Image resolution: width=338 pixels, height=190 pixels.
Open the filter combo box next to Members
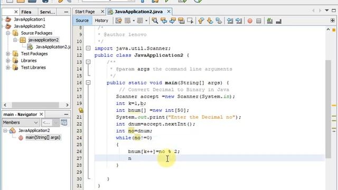pos(50,122)
